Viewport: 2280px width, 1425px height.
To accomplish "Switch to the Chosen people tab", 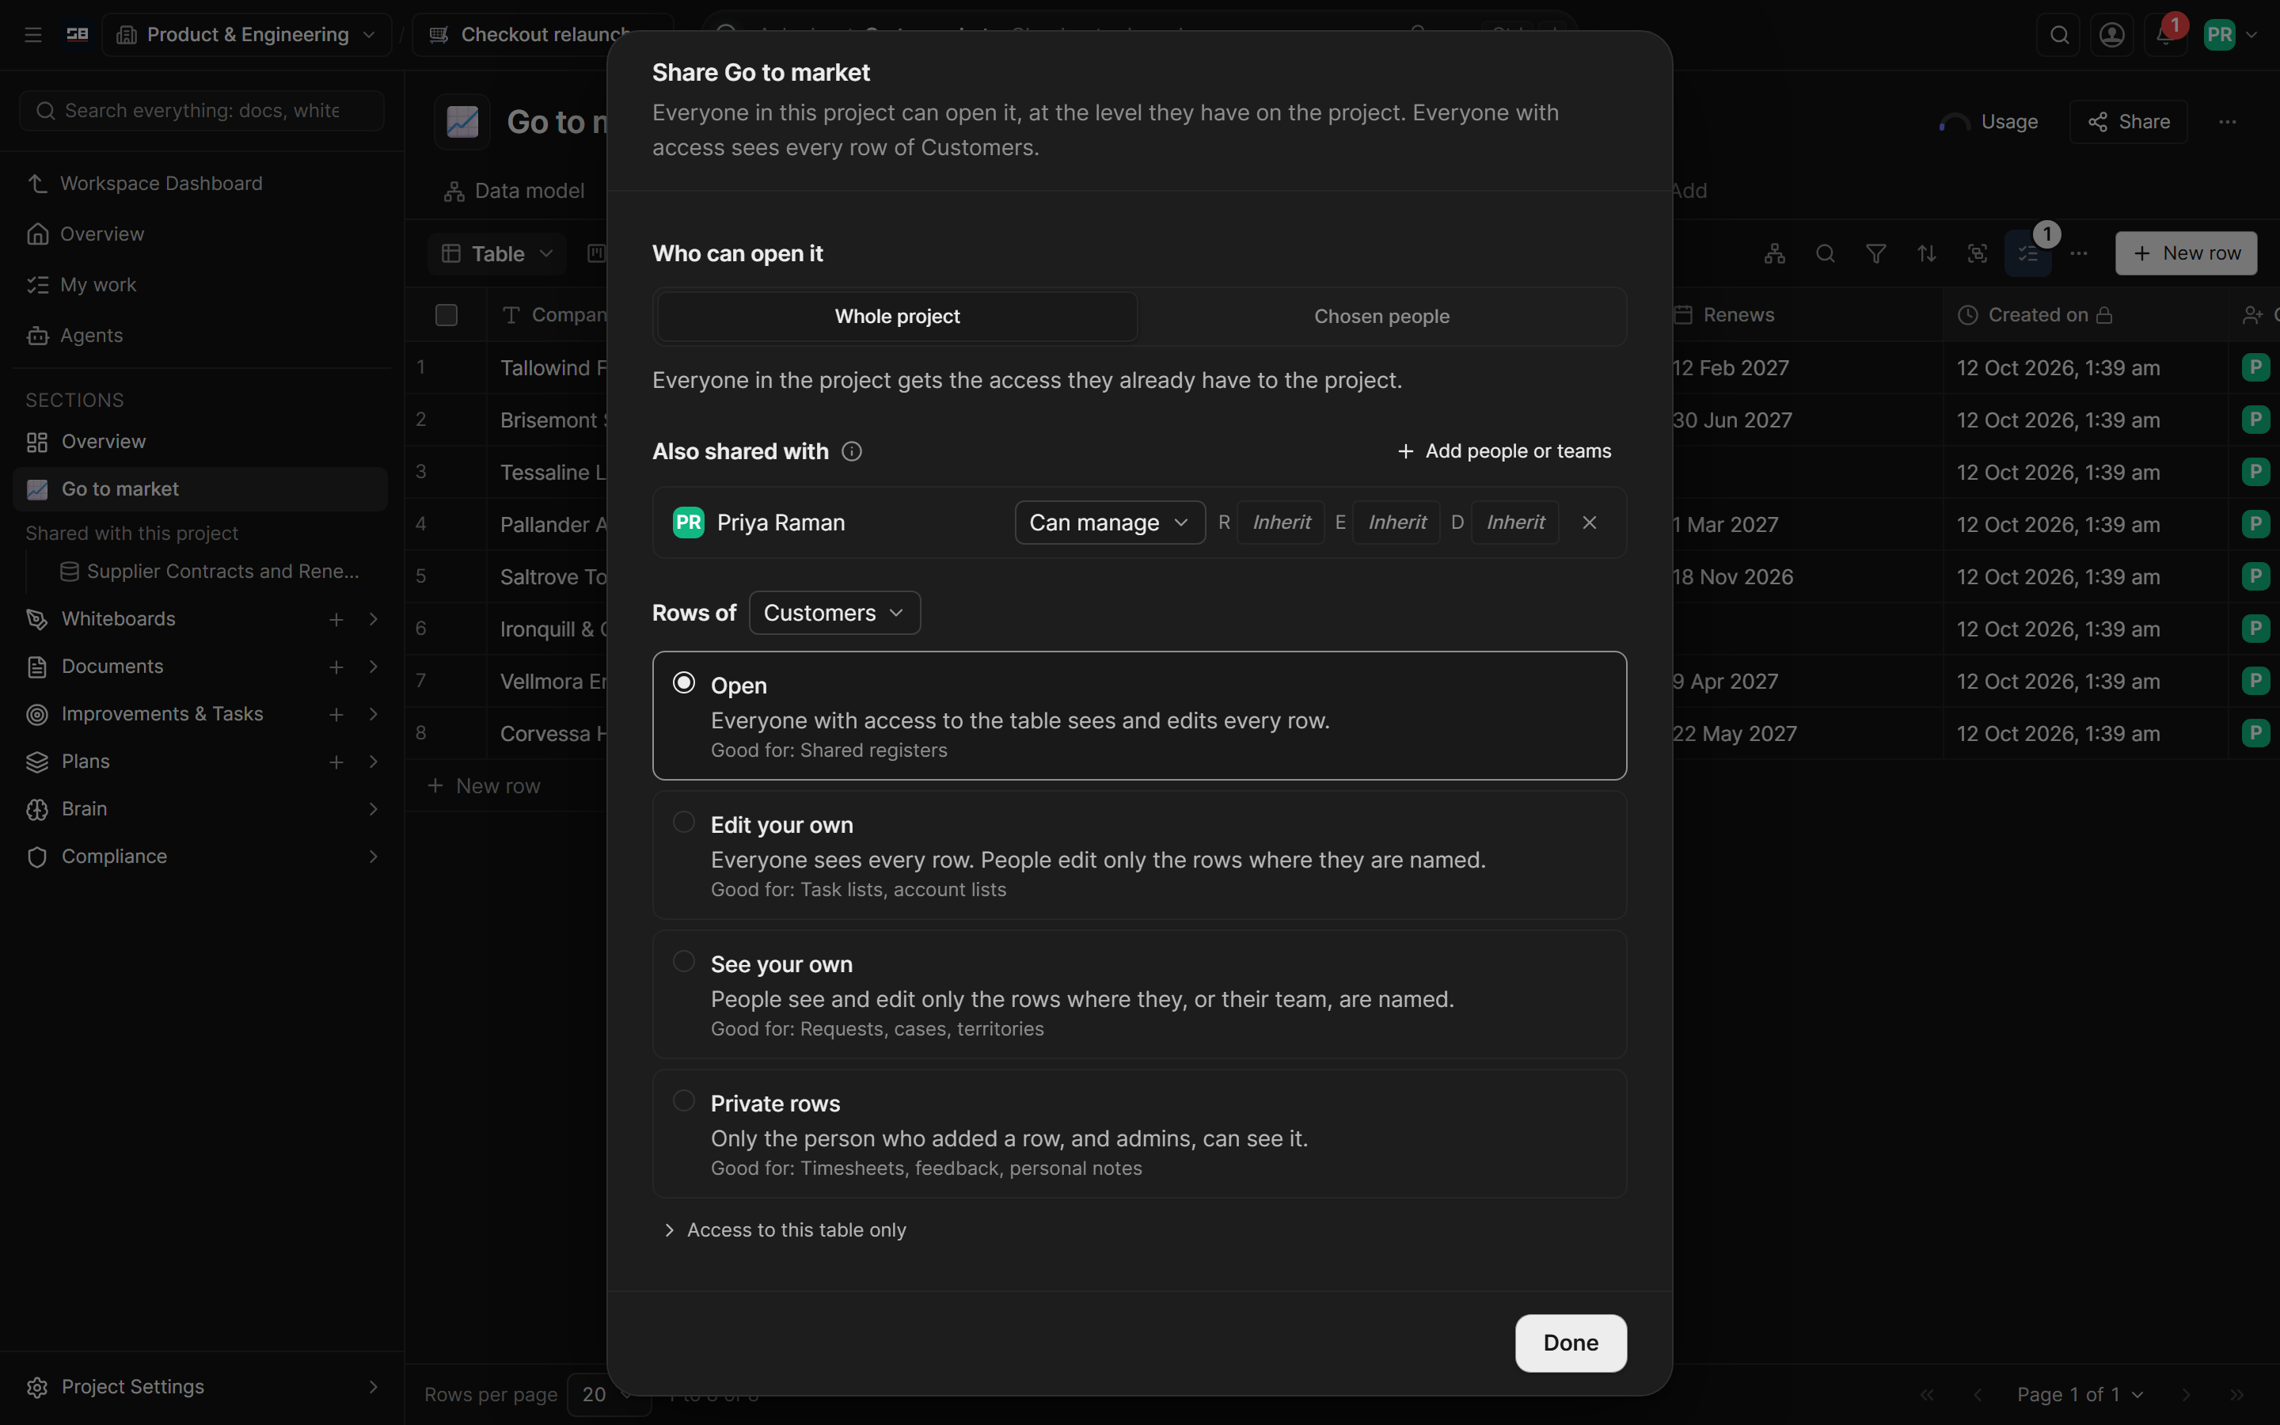I will click(x=1381, y=317).
